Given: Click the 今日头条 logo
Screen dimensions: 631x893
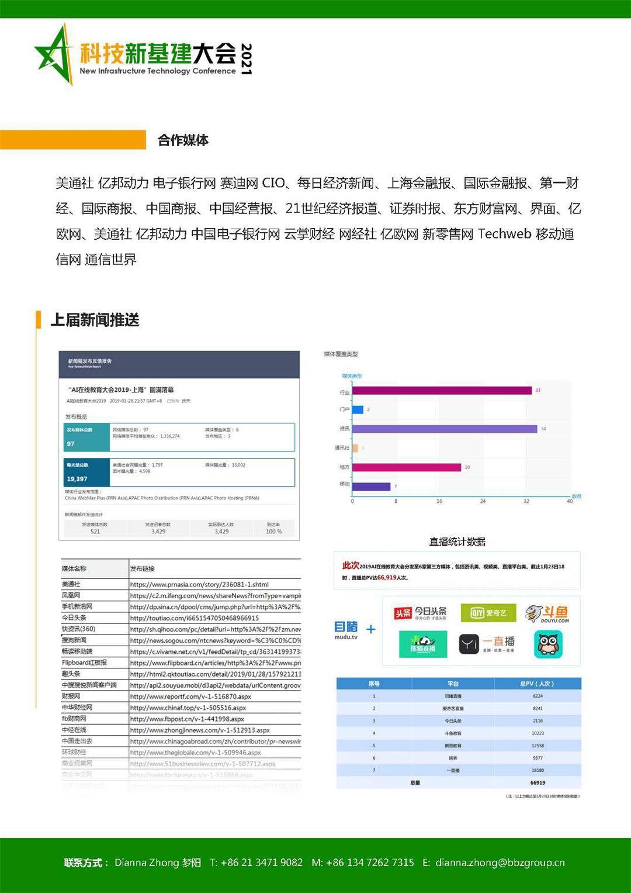Looking at the screenshot, I should click(x=421, y=613).
